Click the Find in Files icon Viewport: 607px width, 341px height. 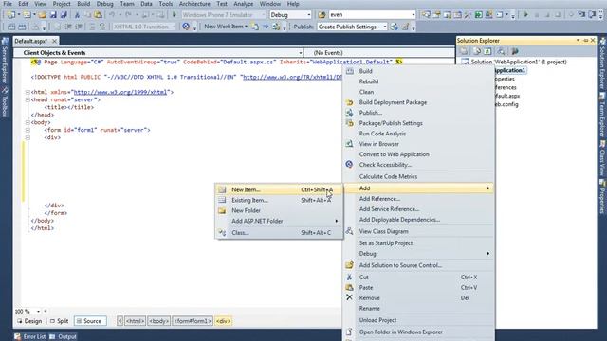pyautogui.click(x=322, y=15)
